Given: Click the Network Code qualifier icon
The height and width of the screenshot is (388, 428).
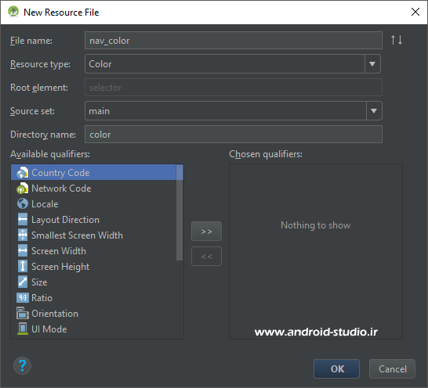Looking at the screenshot, I should pyautogui.click(x=22, y=189).
